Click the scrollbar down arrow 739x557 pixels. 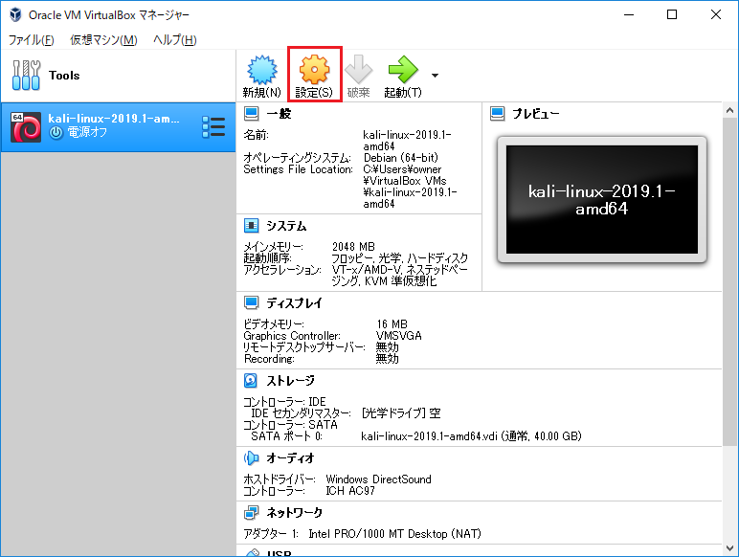click(x=730, y=548)
